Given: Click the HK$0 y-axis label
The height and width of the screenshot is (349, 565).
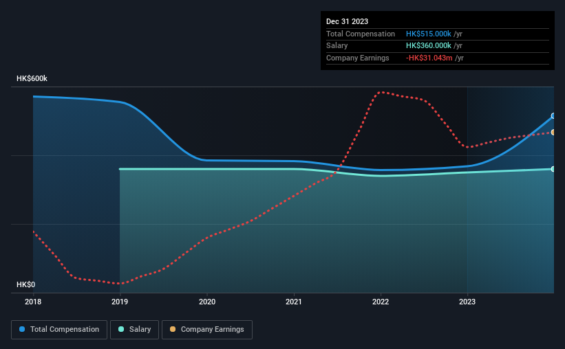Looking at the screenshot, I should click(x=26, y=284).
